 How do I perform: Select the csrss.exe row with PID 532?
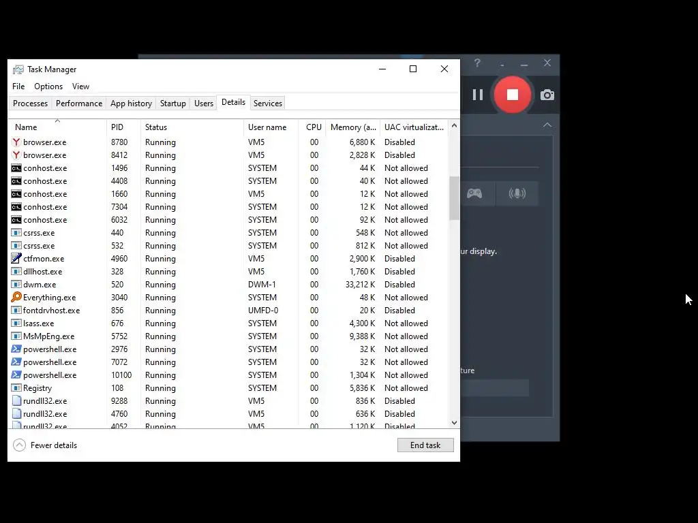click(229, 245)
